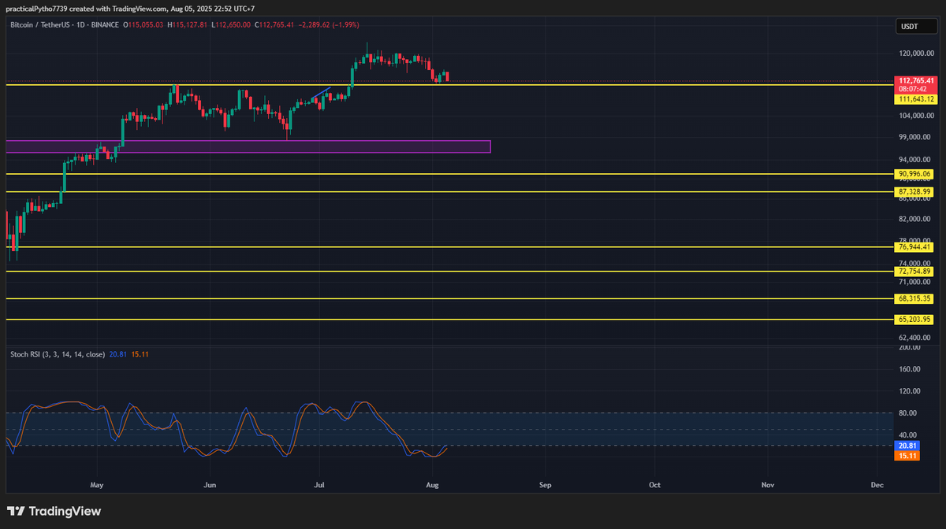The width and height of the screenshot is (946, 529).
Task: Click the 160.00 indicator scale label
Action: (x=909, y=368)
